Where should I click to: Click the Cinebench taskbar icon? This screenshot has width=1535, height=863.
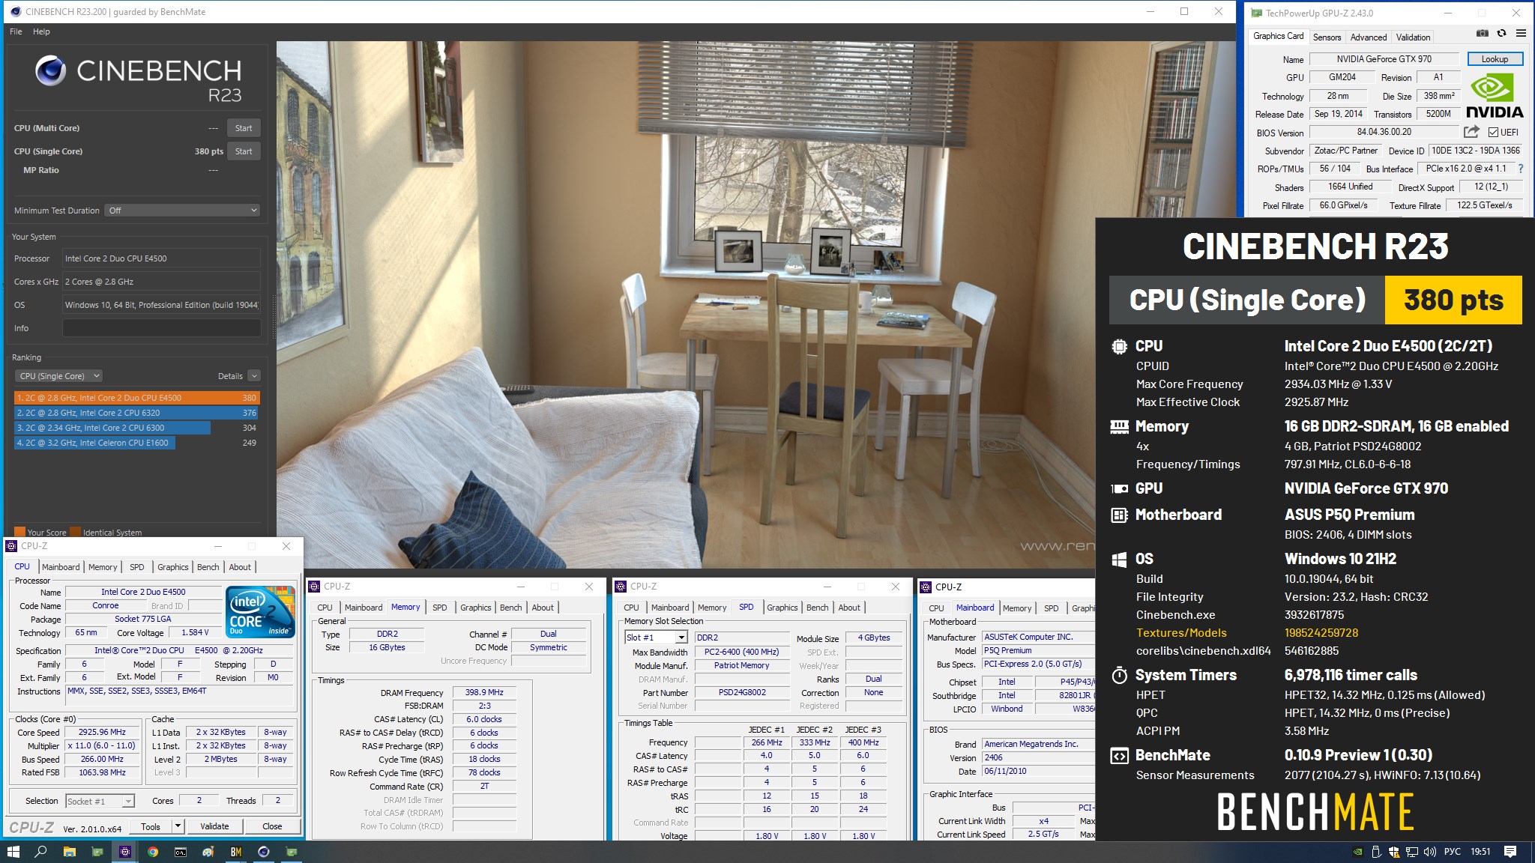[264, 852]
